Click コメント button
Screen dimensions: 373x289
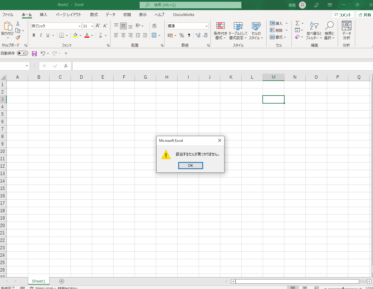pyautogui.click(x=343, y=15)
